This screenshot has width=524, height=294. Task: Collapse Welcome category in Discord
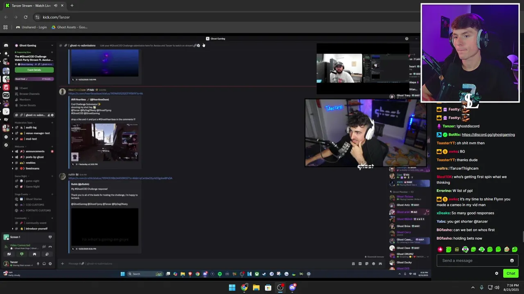(19, 147)
